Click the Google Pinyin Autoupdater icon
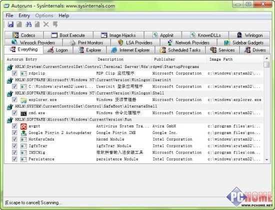275x210 pixels. click(23, 133)
